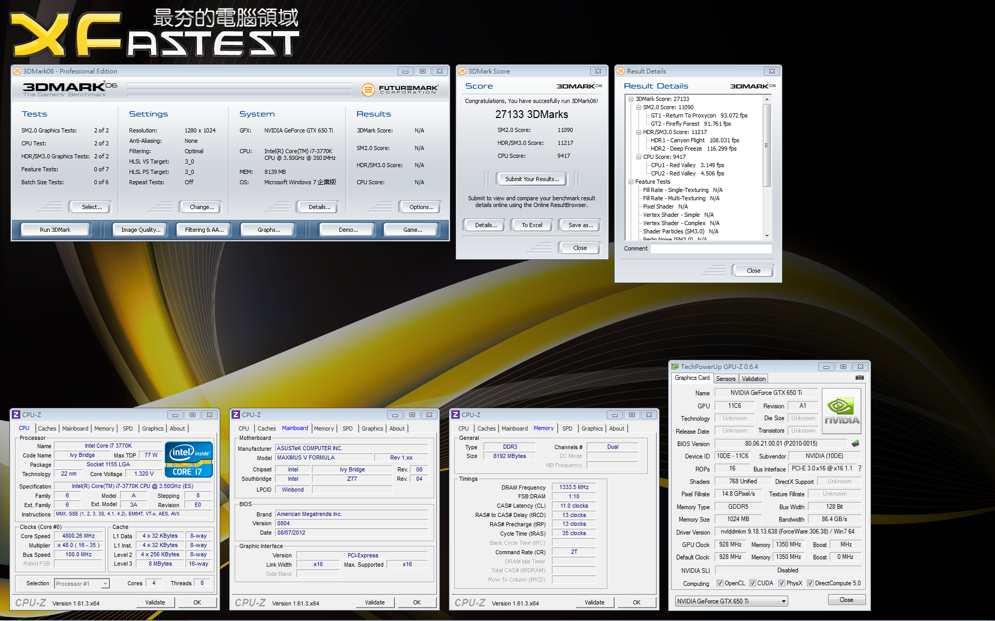This screenshot has height=621, width=995.
Task: Click Save as in 3DMark Score window
Action: click(580, 225)
